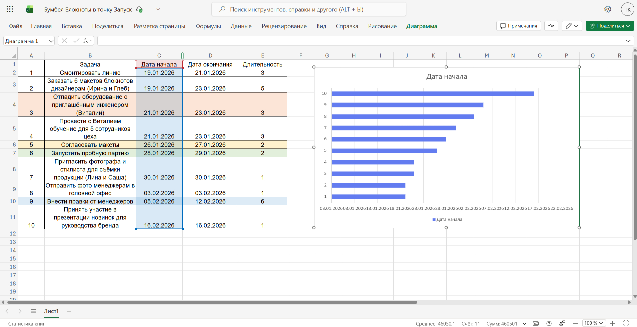This screenshot has height=327, width=637.
Task: Open the settings gear
Action: click(607, 9)
